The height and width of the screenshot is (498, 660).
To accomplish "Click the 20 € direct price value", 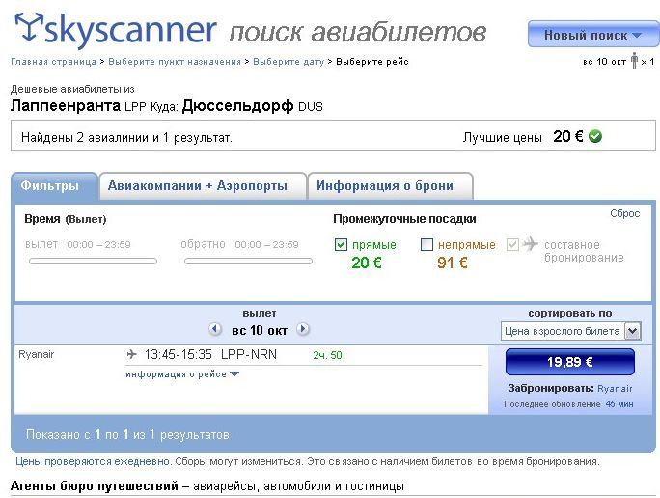I will [x=367, y=263].
